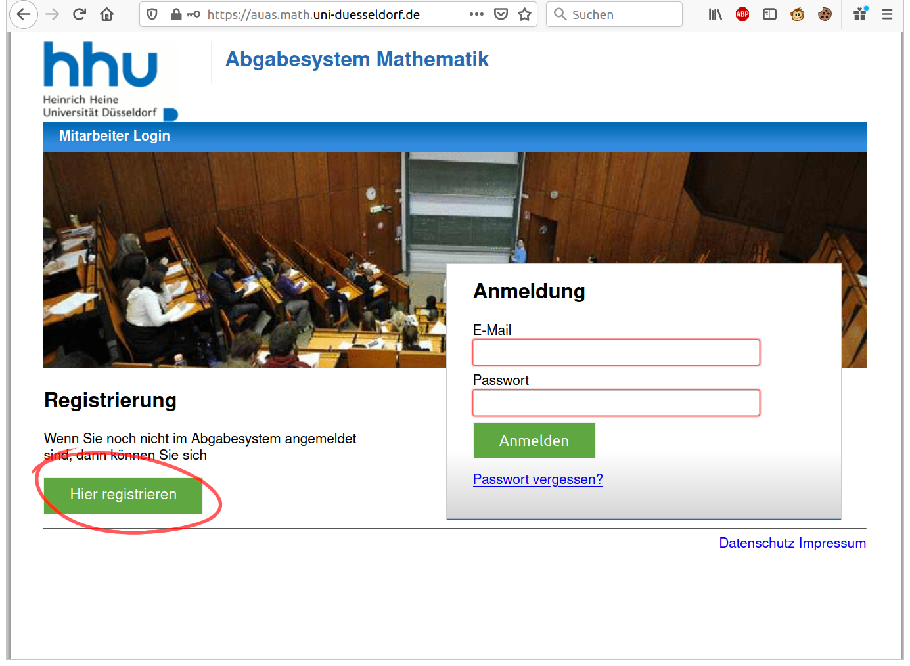This screenshot has height=666, width=910.
Task: Click the browser forward arrow
Action: tap(53, 14)
